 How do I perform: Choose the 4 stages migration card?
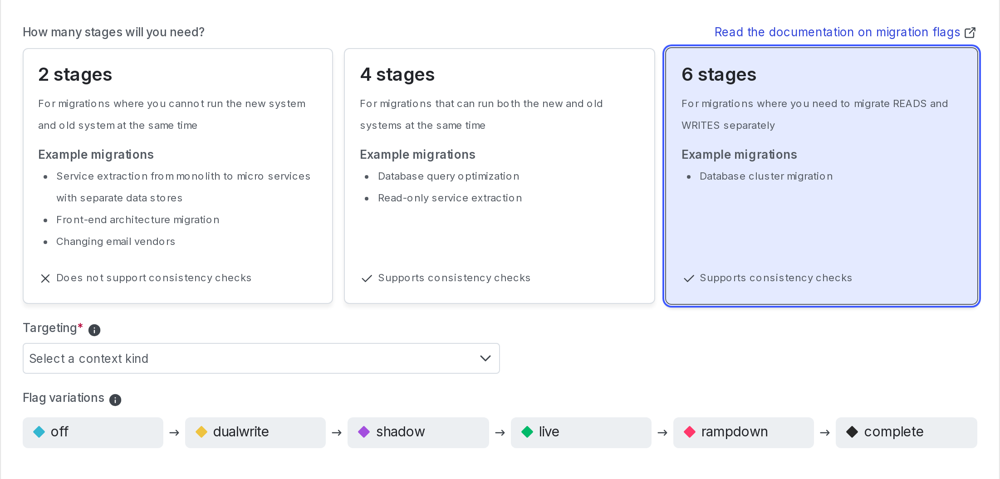[499, 176]
